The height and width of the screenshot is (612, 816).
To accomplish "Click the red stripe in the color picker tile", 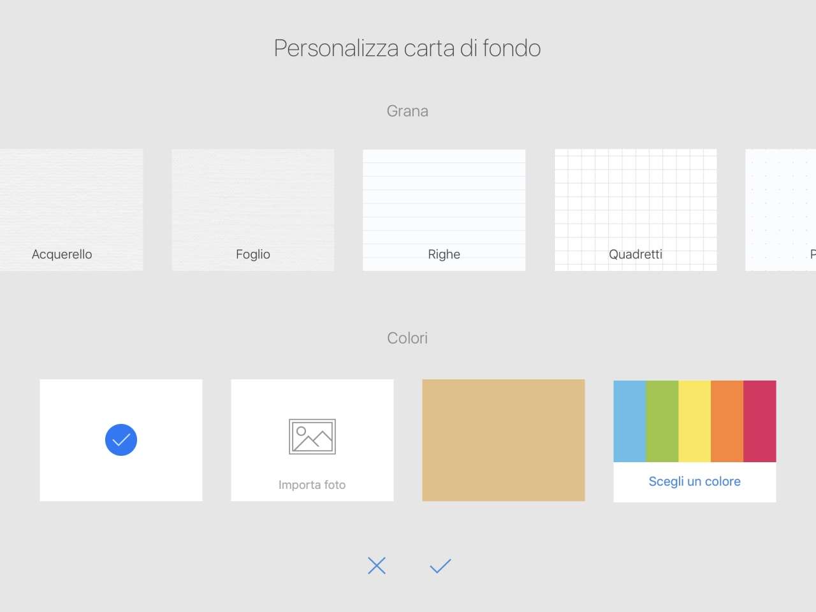I will click(760, 421).
